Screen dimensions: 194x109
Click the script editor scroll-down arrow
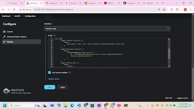tap(169, 67)
